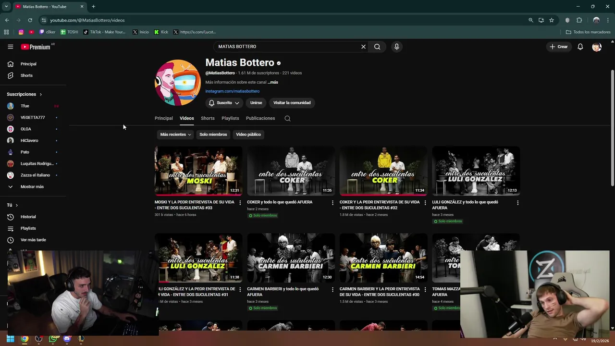Open the TOSHI bookmark
This screenshot has width=615, height=346.
69,32
